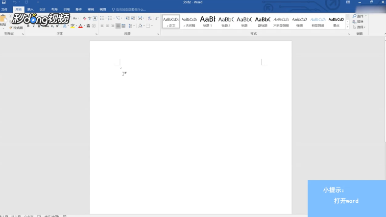Toggle Subscript (x₂) formatting
The width and height of the screenshot is (386, 217).
click(x=52, y=26)
